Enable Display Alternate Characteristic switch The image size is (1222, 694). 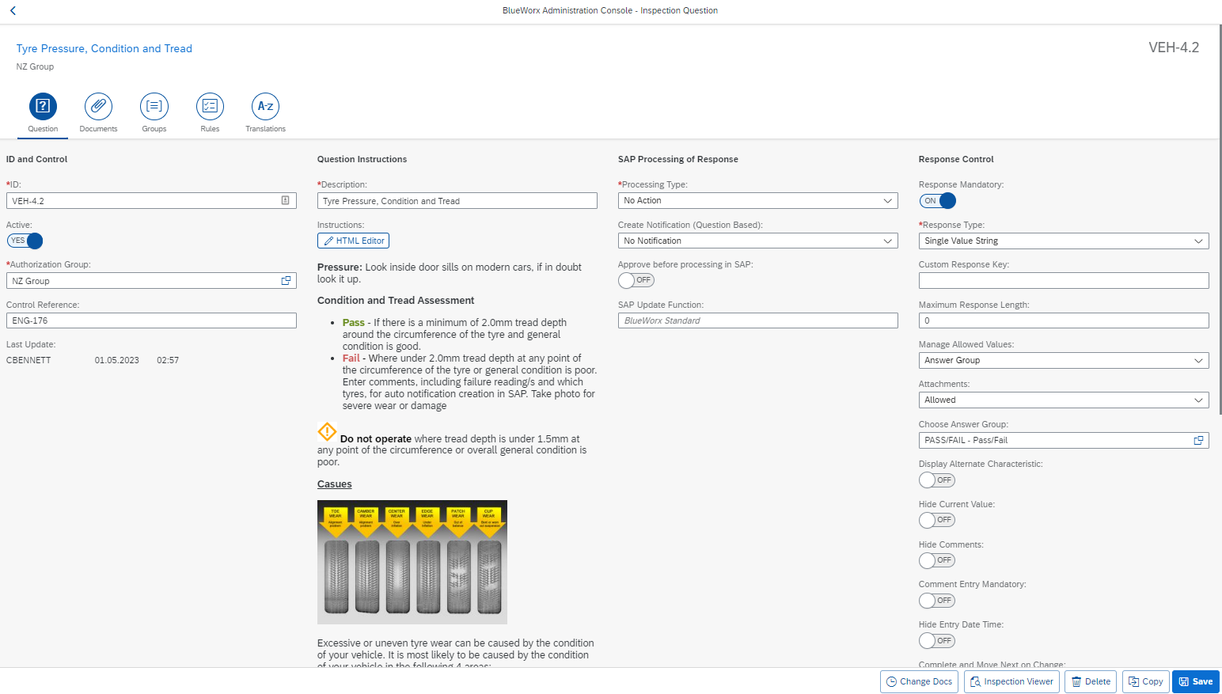937,480
